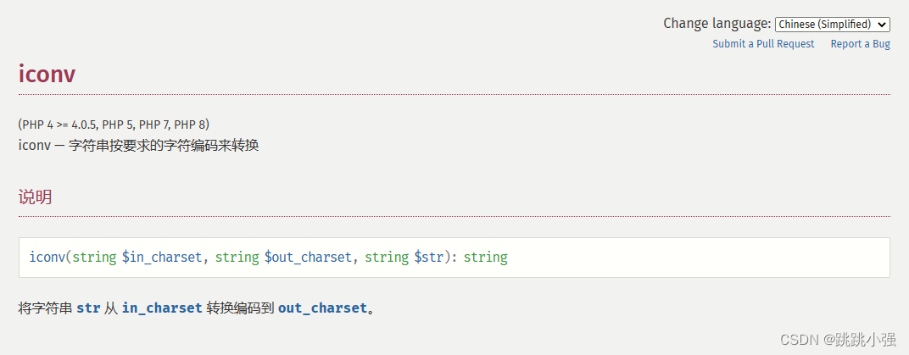Click the Submit a Pull Request link
The height and width of the screenshot is (355, 909).
click(x=763, y=44)
